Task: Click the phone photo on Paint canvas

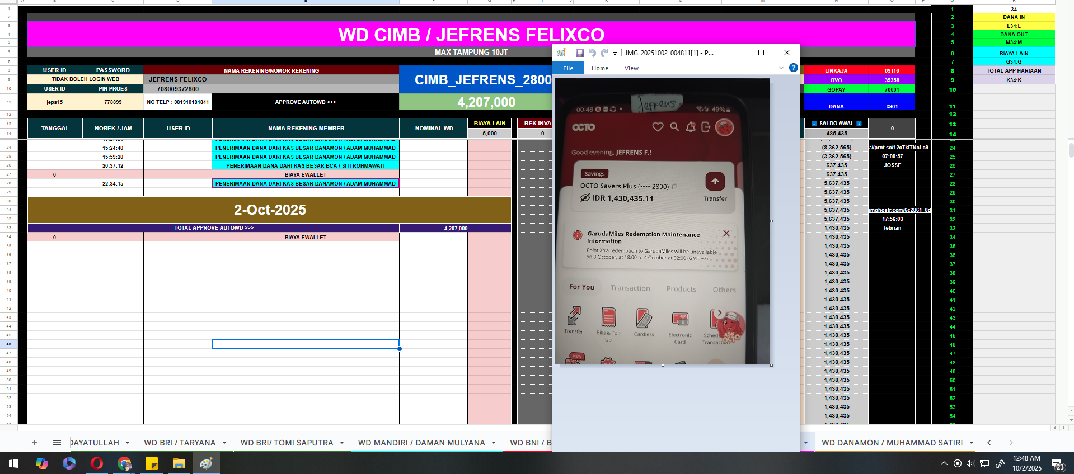Action: [663, 221]
